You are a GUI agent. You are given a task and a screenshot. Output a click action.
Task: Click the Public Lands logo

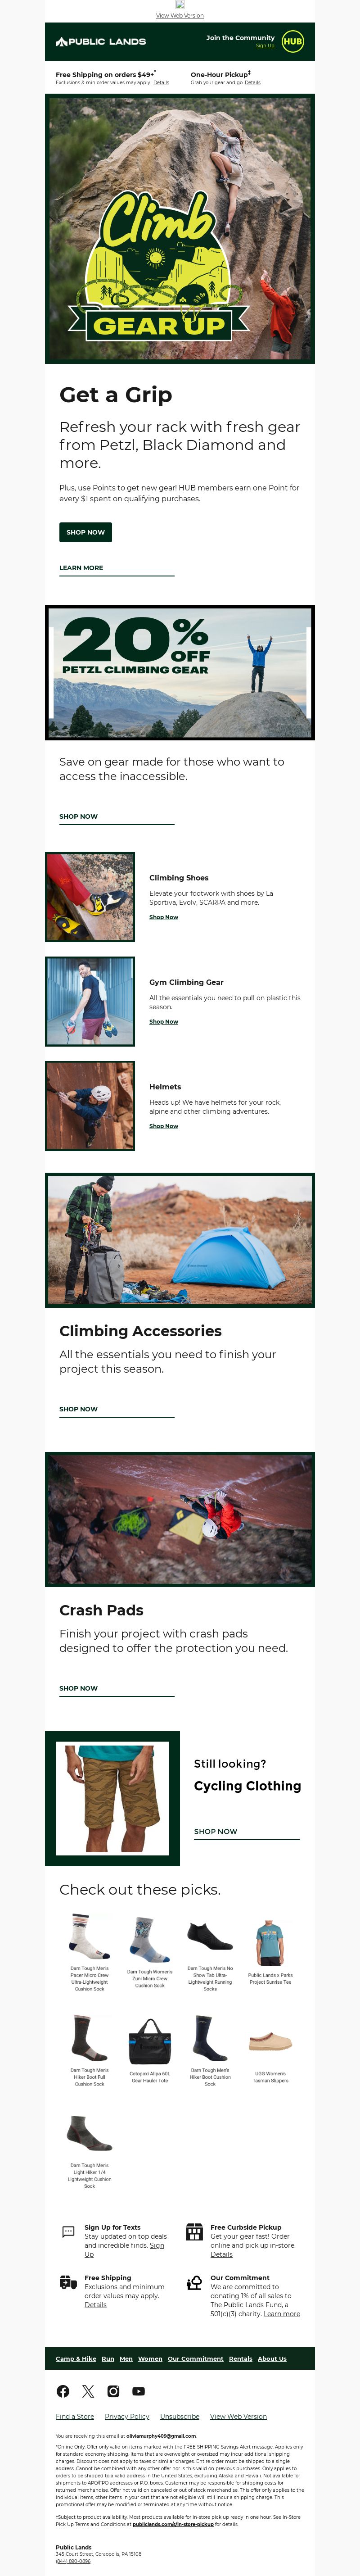click(100, 42)
